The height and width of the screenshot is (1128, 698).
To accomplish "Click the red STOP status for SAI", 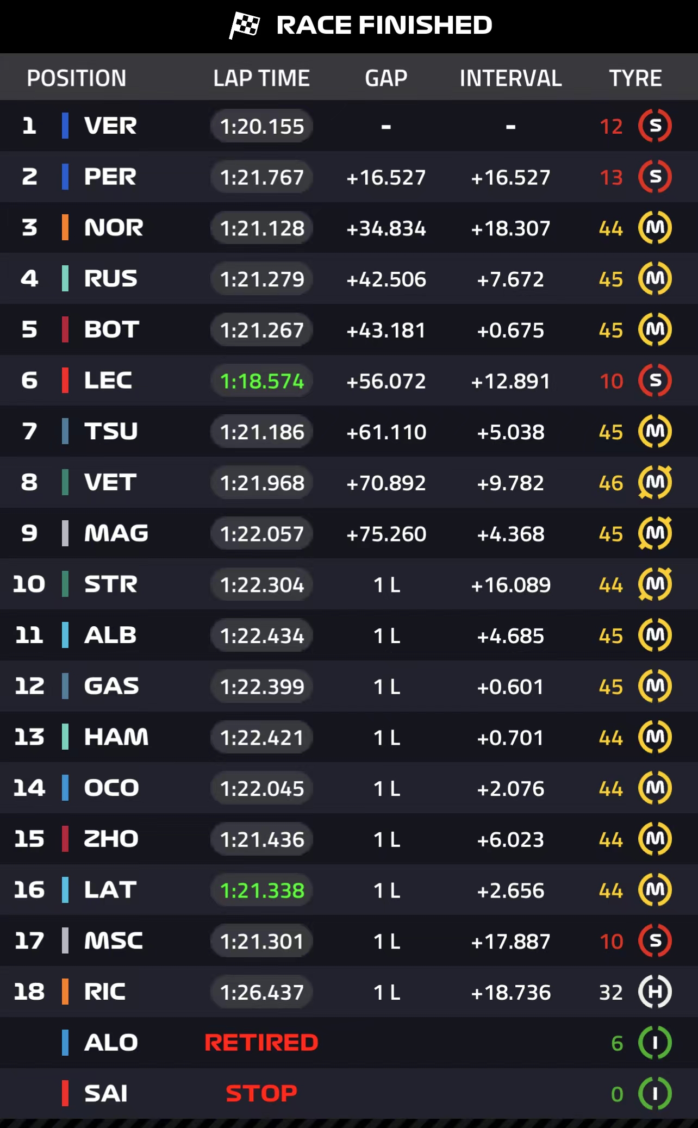I will coord(261,1093).
